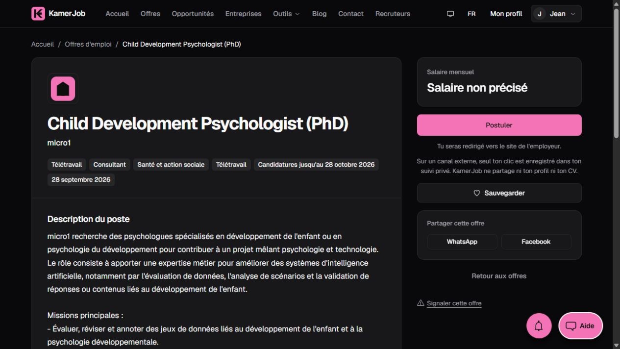
Task: Expand the Outils dropdown menu
Action: (x=286, y=14)
